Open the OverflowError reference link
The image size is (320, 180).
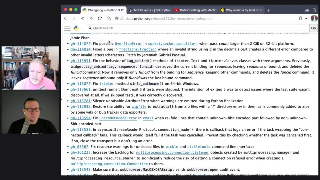(x=128, y=43)
